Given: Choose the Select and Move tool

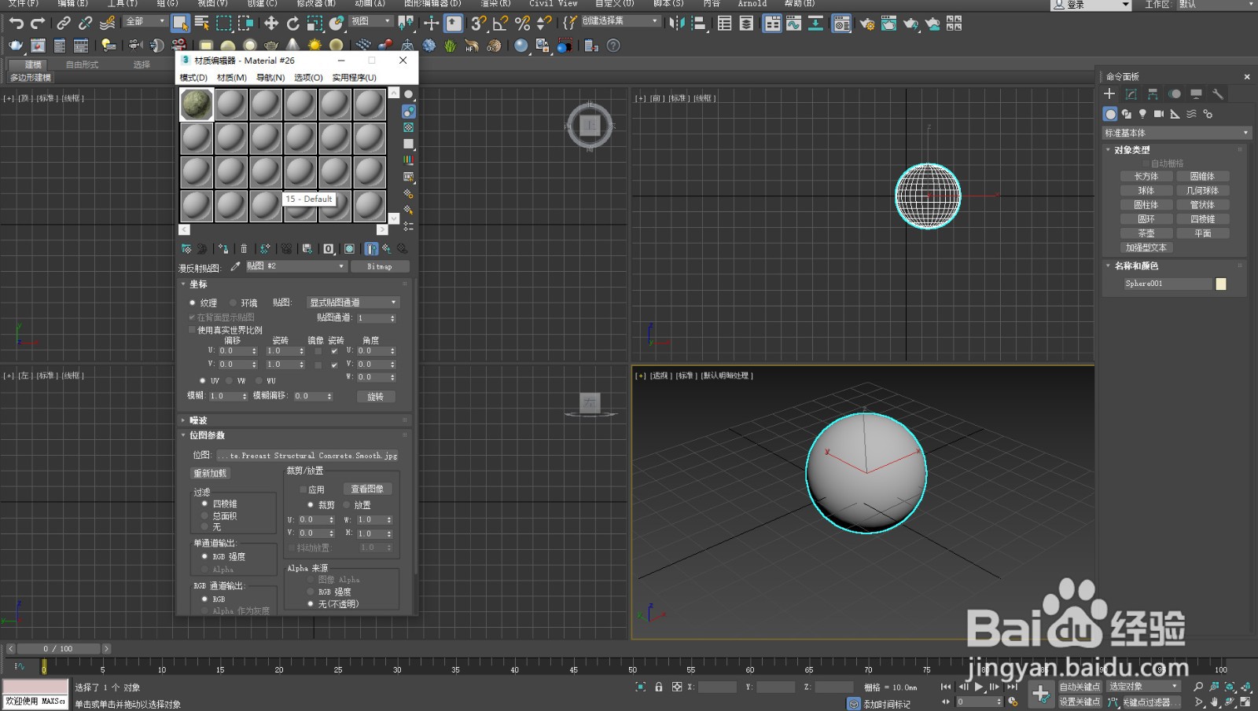Looking at the screenshot, I should click(271, 24).
